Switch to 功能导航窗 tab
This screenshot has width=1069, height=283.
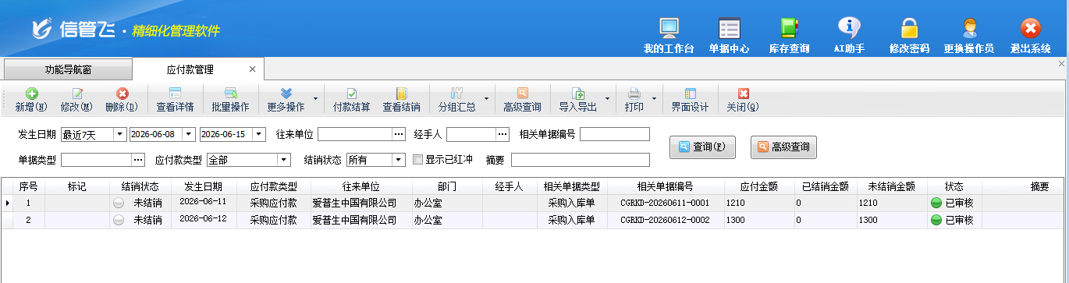[68, 69]
